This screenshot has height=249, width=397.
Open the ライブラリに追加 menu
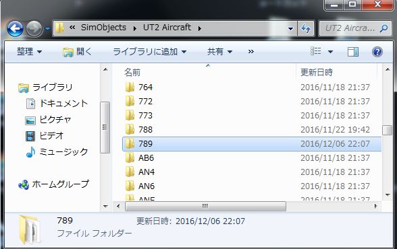pos(149,52)
